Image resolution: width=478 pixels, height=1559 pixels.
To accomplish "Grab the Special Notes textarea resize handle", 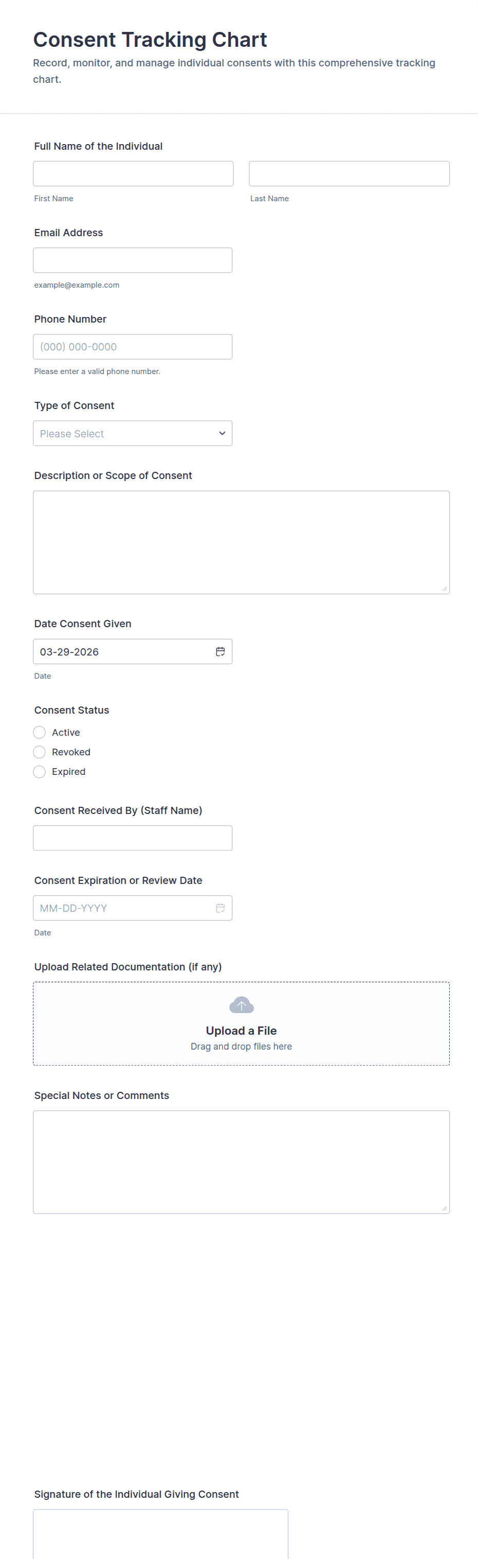I will tap(444, 1208).
